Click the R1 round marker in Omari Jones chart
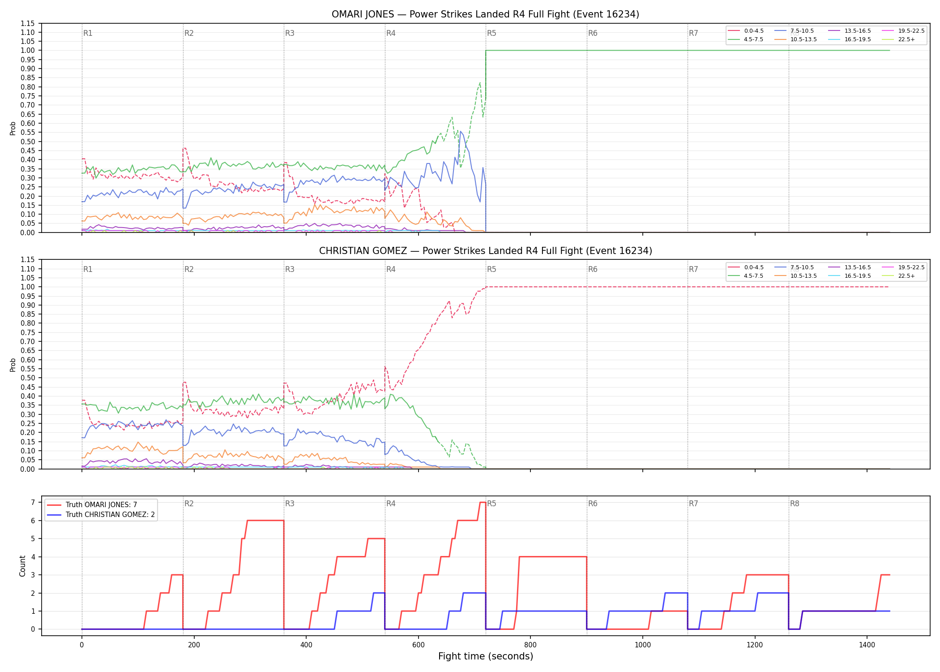 pos(88,33)
